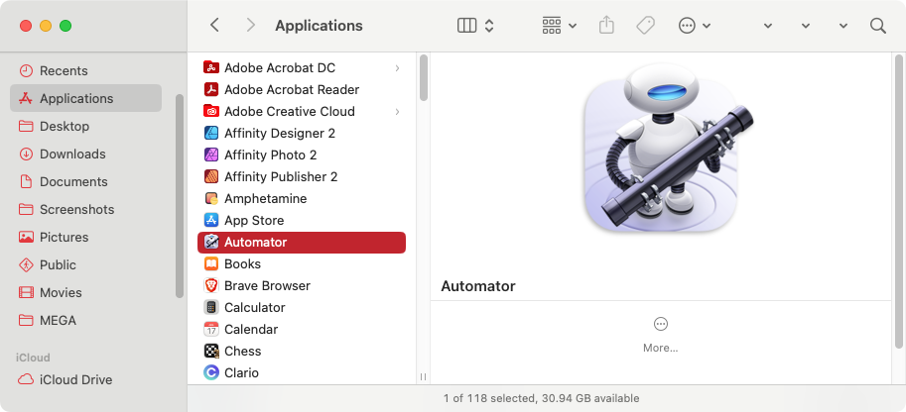This screenshot has width=906, height=412.
Task: Select Applications in the sidebar
Action: (85, 99)
